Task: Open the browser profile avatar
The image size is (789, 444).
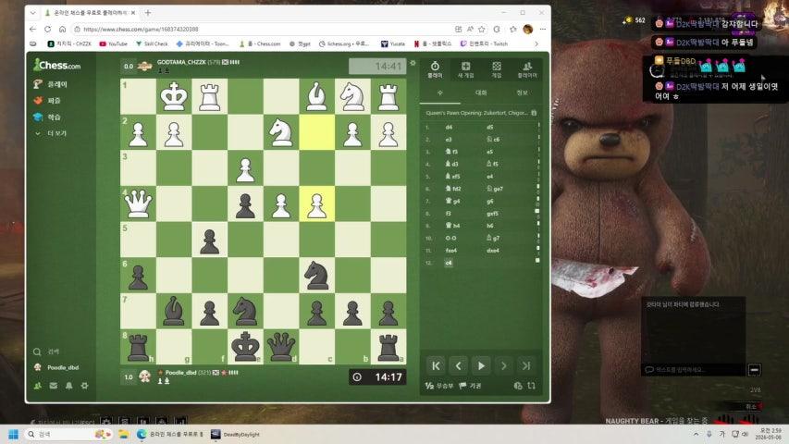Action: point(528,30)
